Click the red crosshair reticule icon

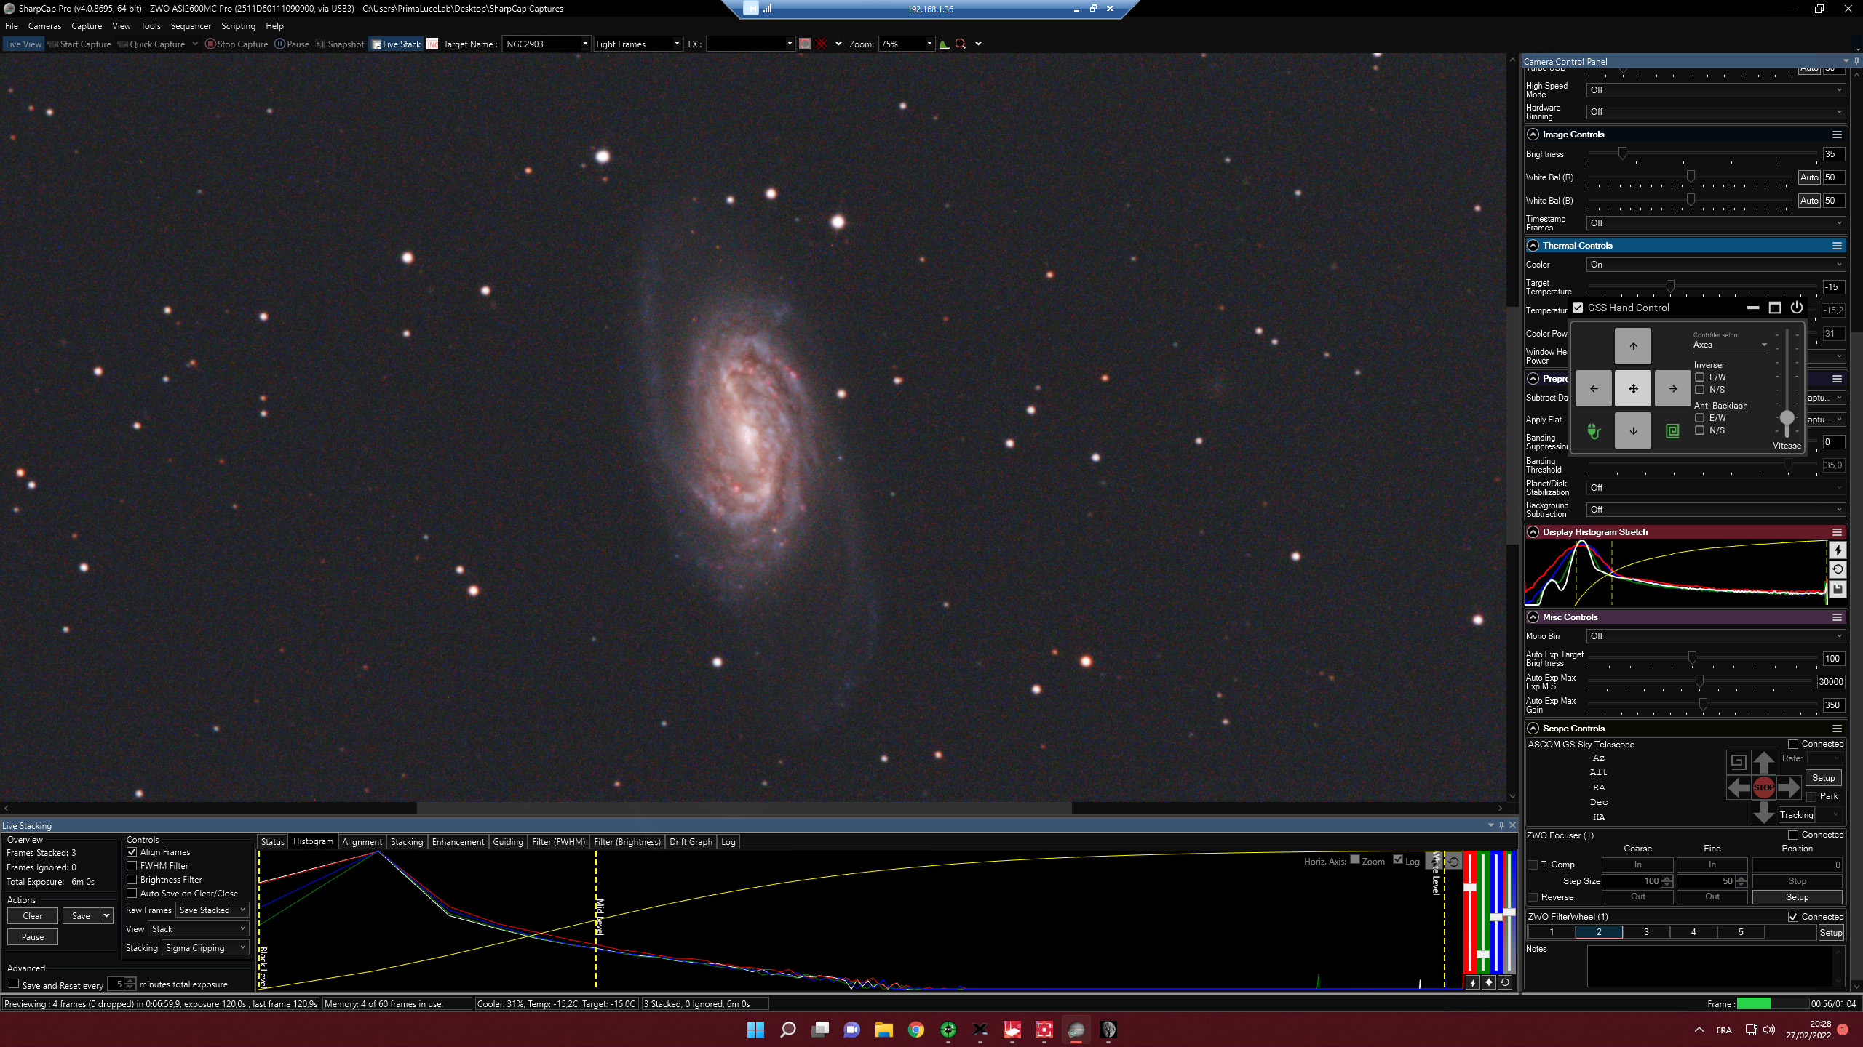(x=821, y=44)
